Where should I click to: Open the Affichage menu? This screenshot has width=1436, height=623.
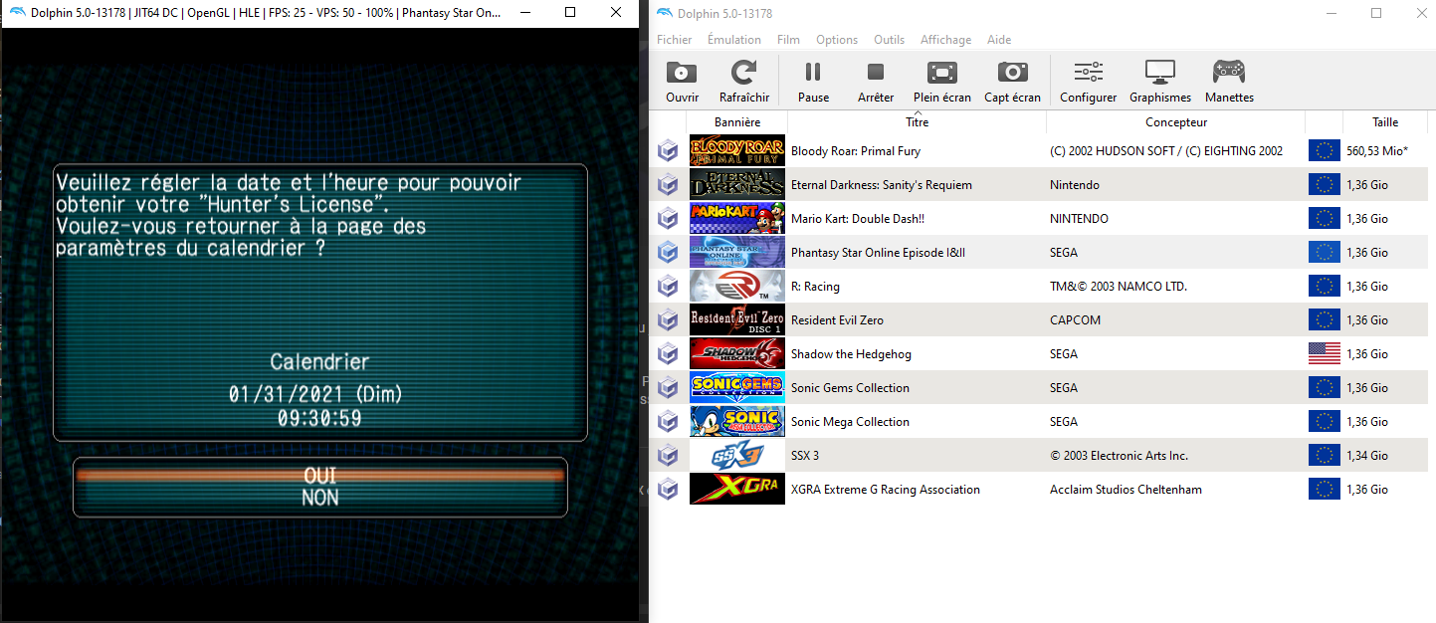coord(945,40)
